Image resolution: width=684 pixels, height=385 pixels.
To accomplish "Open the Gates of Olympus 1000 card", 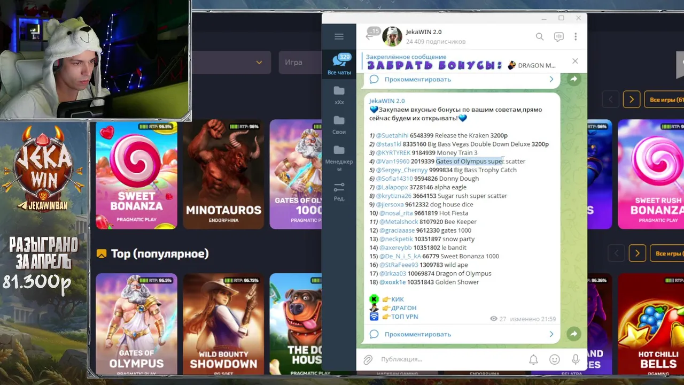I will (x=296, y=174).
